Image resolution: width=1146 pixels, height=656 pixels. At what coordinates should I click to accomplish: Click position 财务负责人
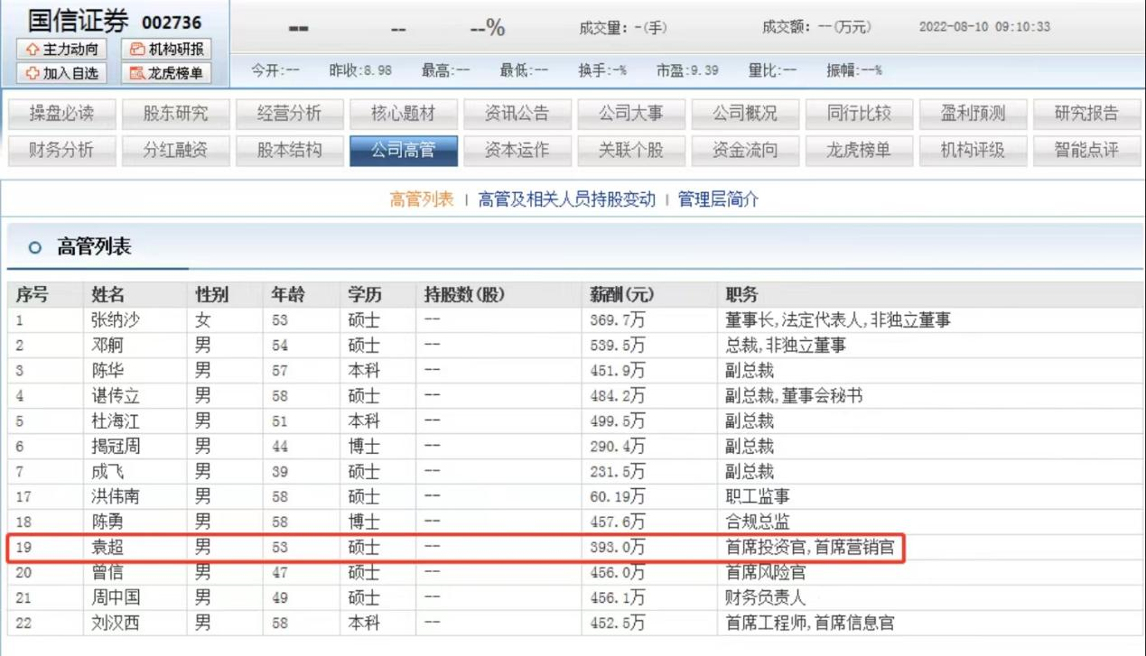coord(766,598)
